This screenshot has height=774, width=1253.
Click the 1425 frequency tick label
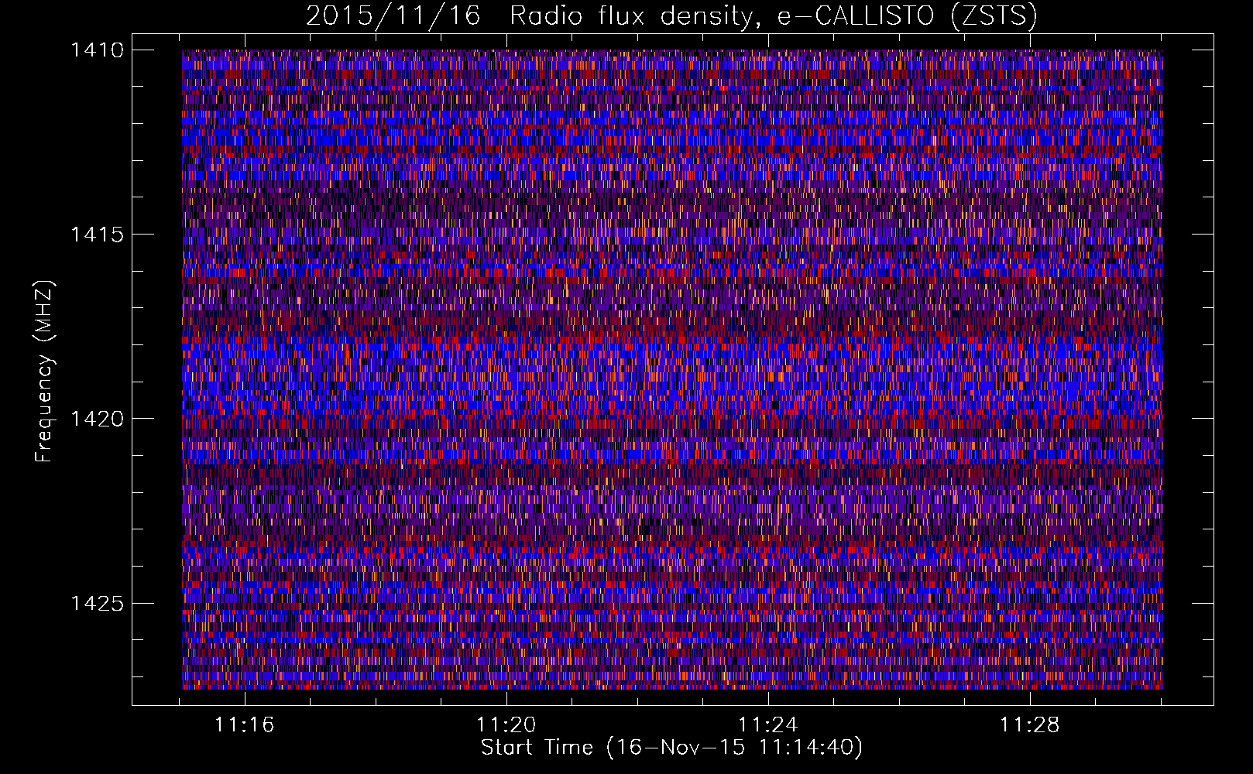coord(97,603)
